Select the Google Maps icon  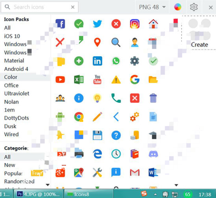point(79,172)
